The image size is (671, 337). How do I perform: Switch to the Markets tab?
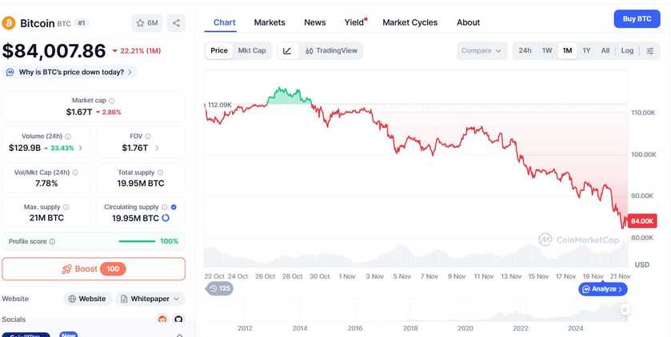click(270, 22)
